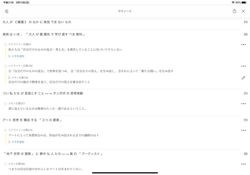Select chapter heading 大人が《睡蓮》のなかに発見できないもの
Viewport: 250px width, 175px height.
pyautogui.click(x=37, y=22)
